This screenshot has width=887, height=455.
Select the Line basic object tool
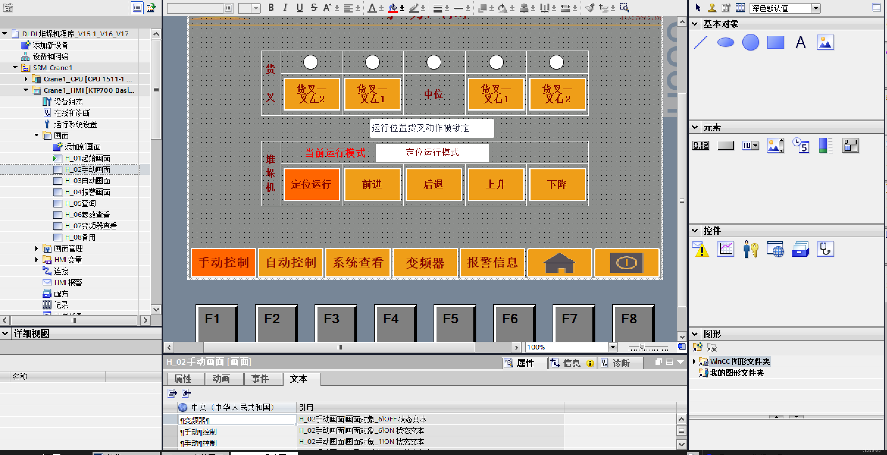[701, 42]
